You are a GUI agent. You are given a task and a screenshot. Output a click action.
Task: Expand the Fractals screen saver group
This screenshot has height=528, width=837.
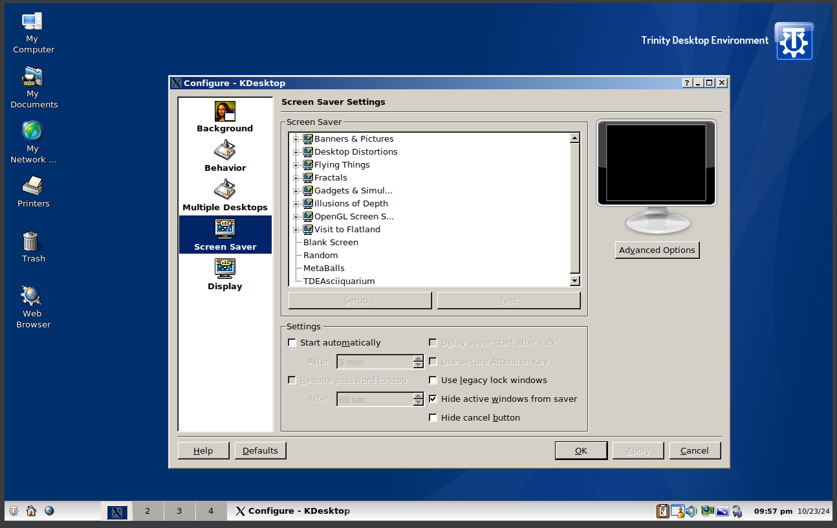(296, 178)
